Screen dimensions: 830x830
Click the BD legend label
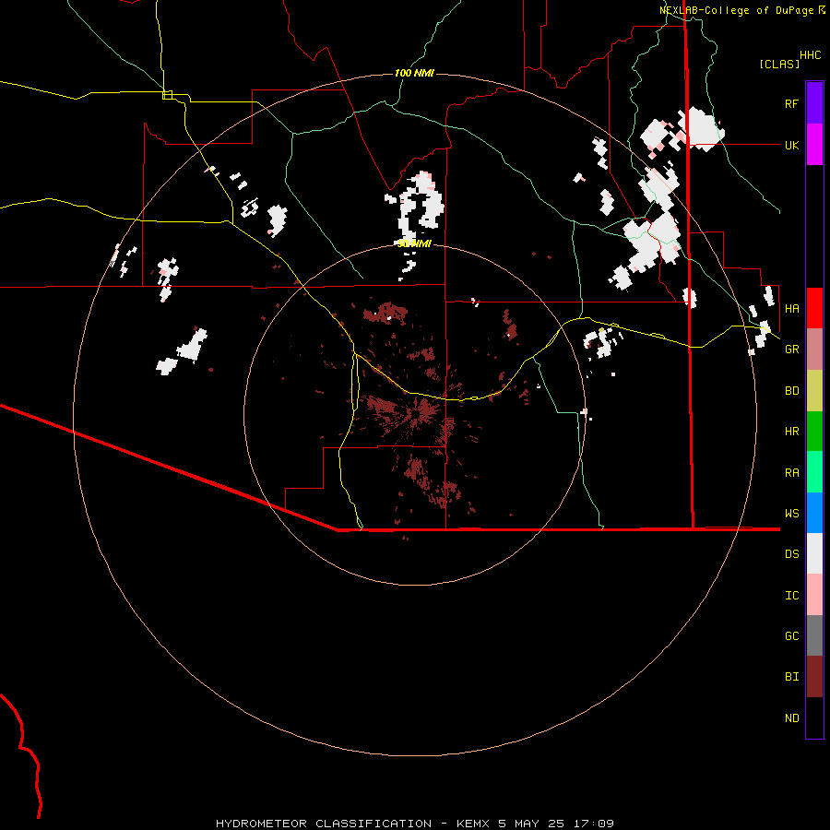click(791, 391)
